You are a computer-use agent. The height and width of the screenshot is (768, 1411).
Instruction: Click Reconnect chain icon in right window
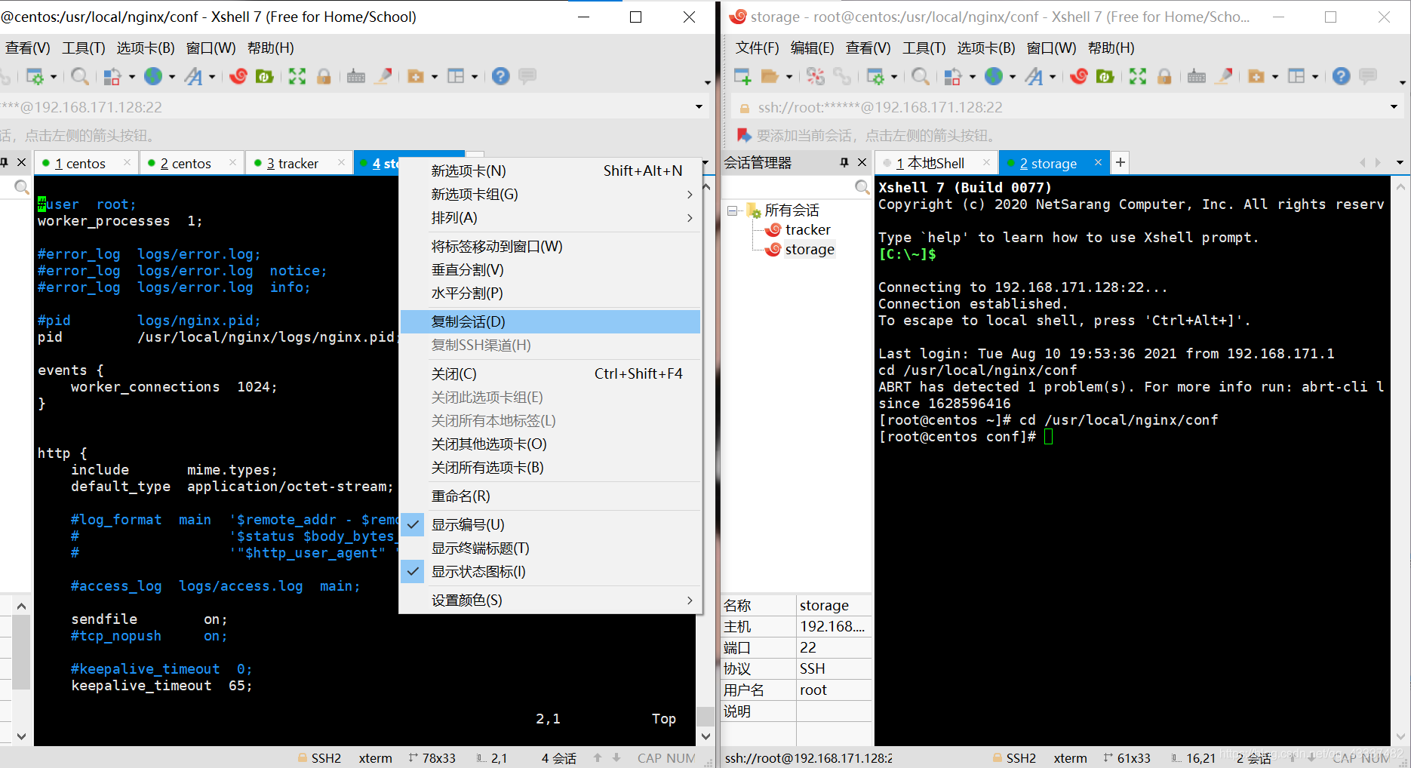(x=842, y=76)
